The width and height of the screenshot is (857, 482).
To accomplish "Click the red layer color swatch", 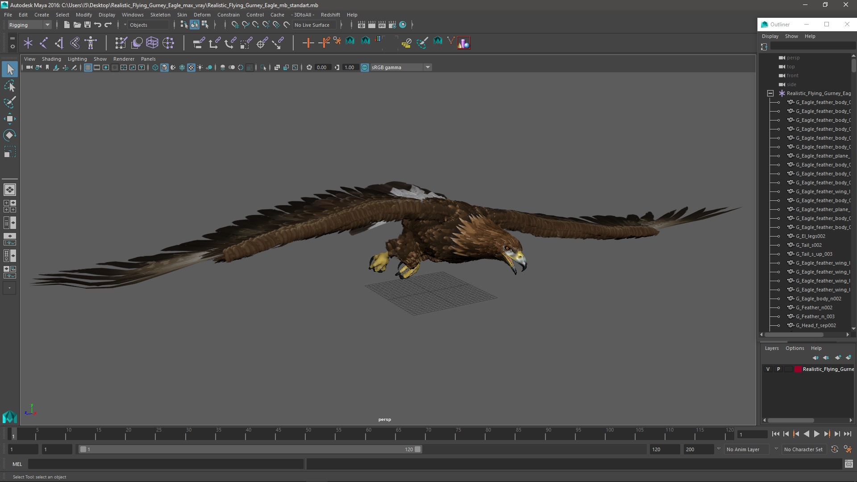I will click(798, 369).
